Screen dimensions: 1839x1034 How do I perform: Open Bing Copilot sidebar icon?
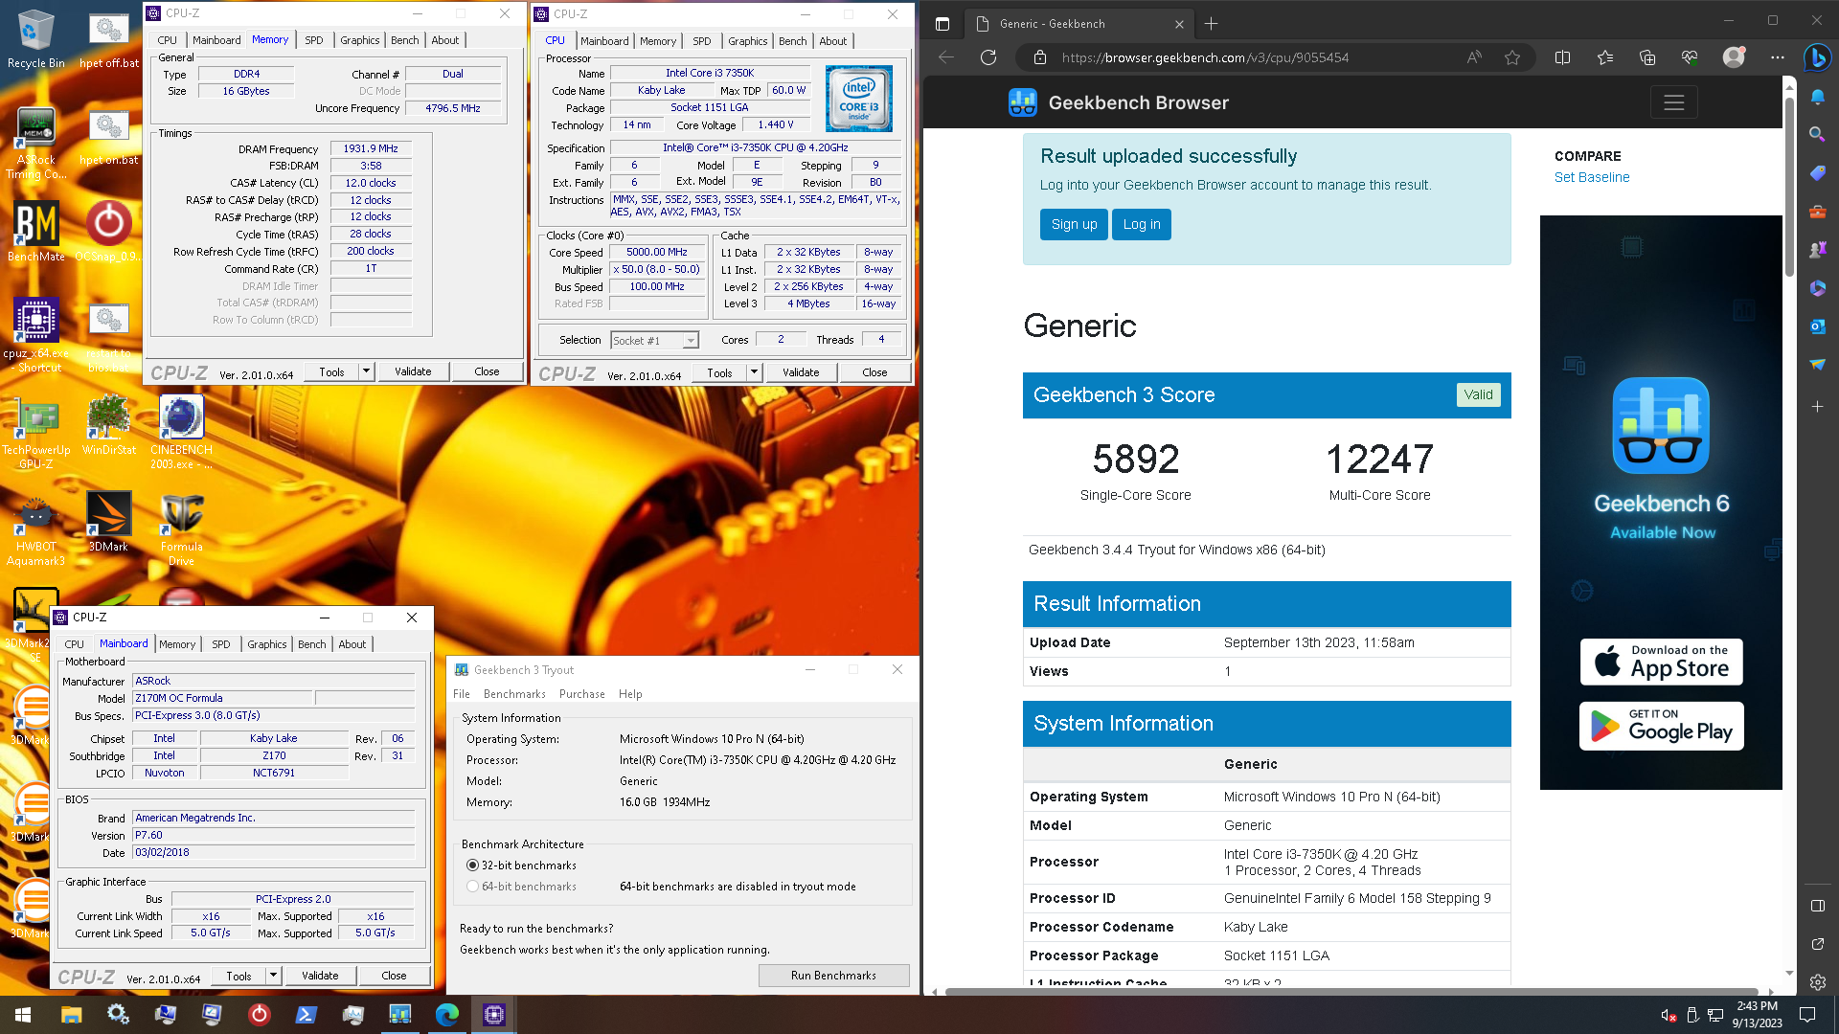click(x=1817, y=57)
